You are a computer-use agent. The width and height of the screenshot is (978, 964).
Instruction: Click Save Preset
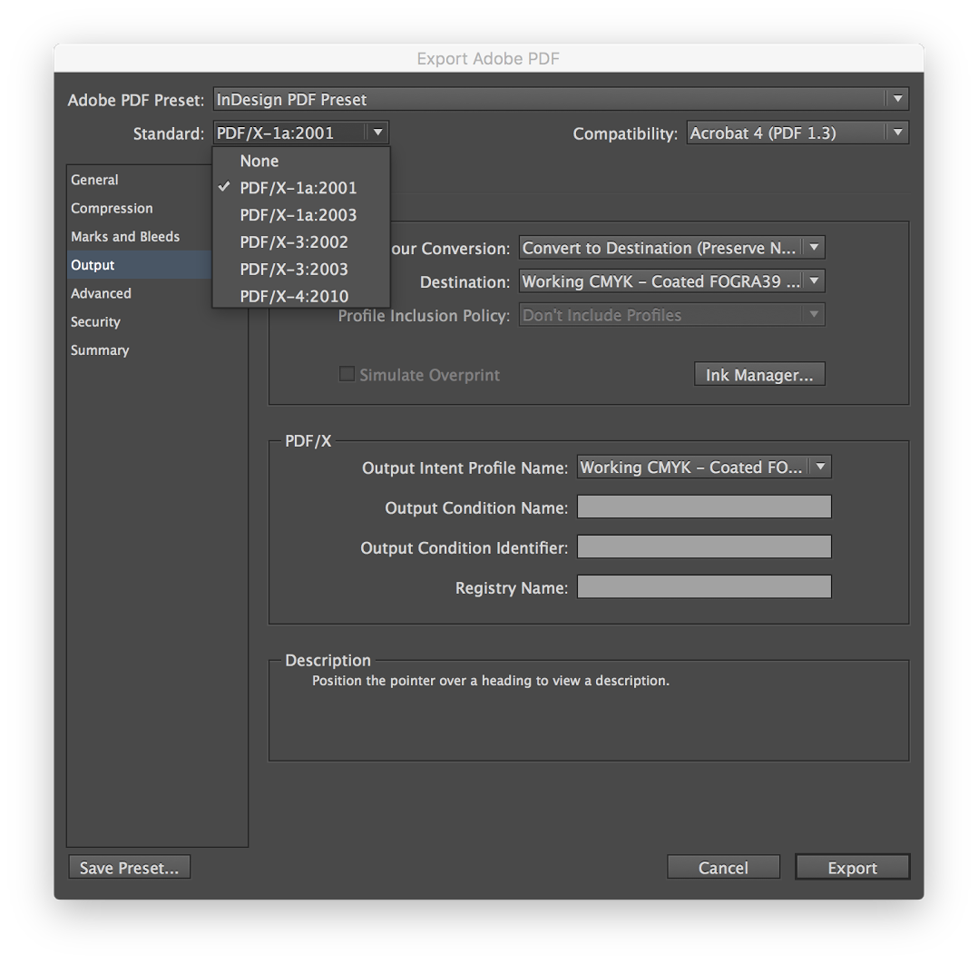pos(129,866)
